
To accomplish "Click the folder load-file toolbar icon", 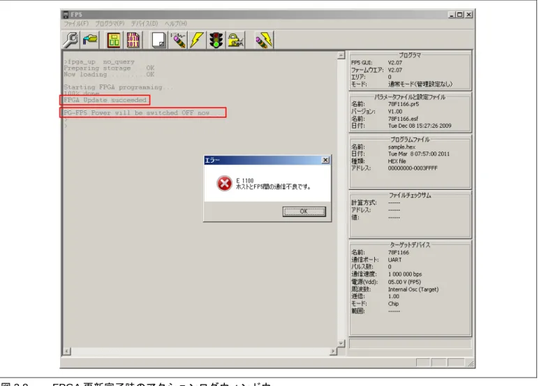I will coord(90,40).
